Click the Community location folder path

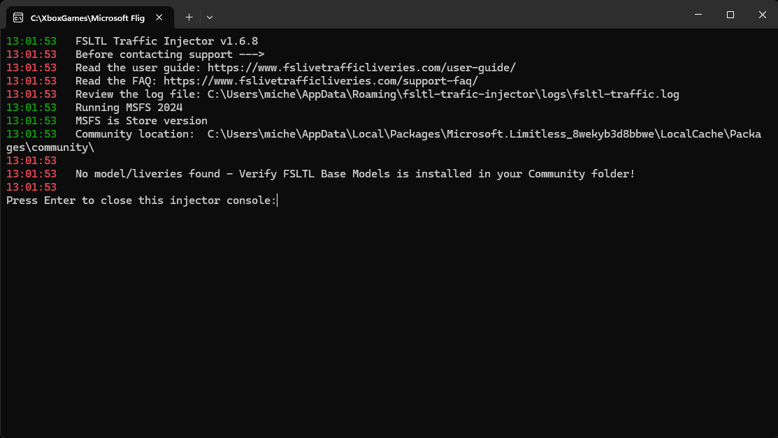pyautogui.click(x=384, y=140)
